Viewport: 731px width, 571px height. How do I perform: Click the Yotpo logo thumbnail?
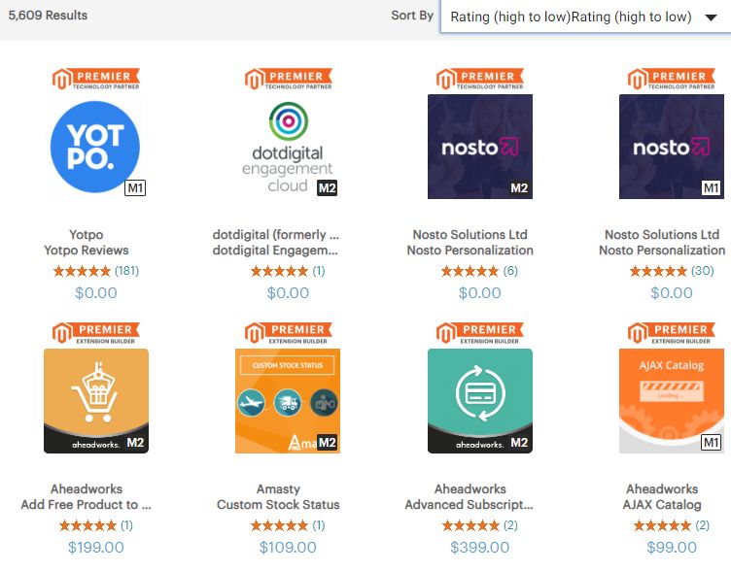[95, 147]
